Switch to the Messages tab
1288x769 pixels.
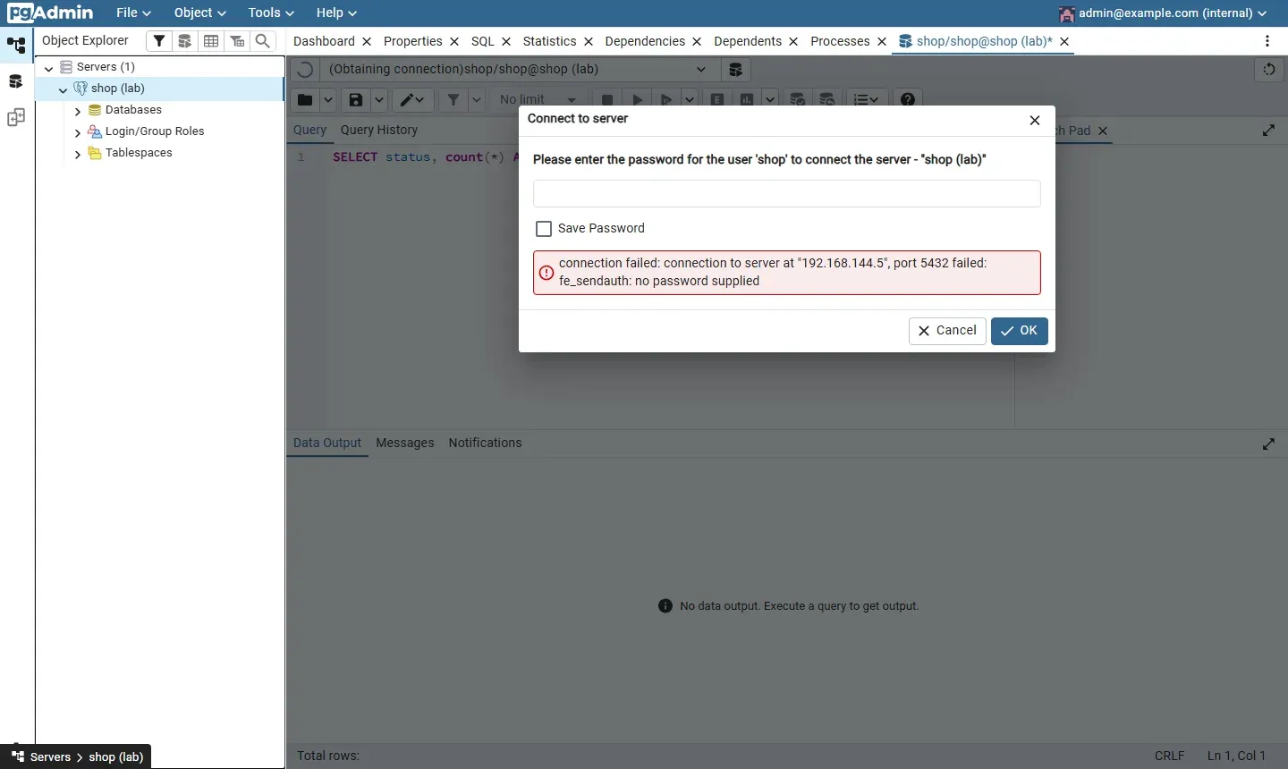tap(405, 444)
